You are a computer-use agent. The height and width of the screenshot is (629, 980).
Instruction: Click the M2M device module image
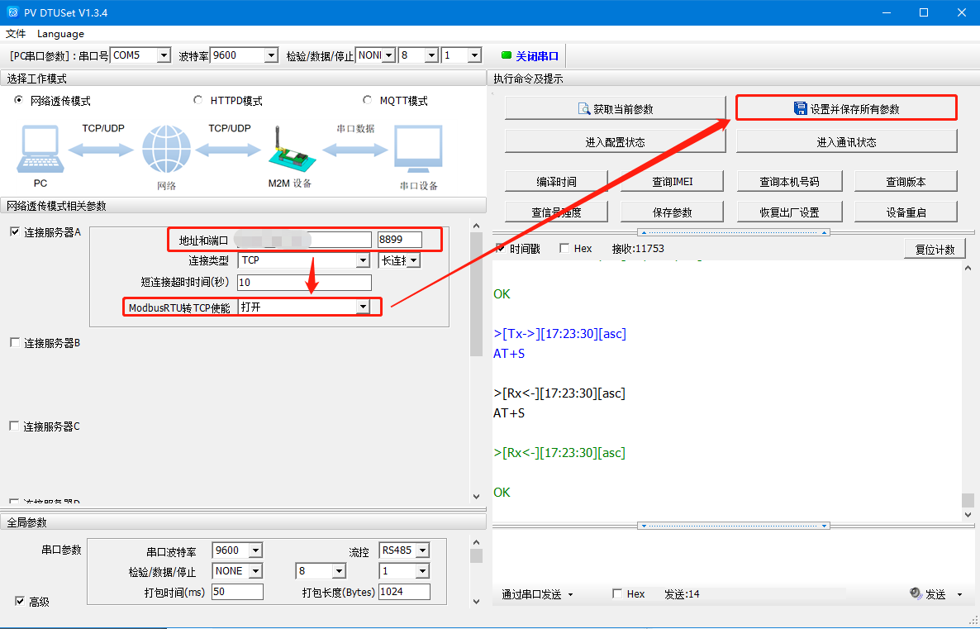288,150
